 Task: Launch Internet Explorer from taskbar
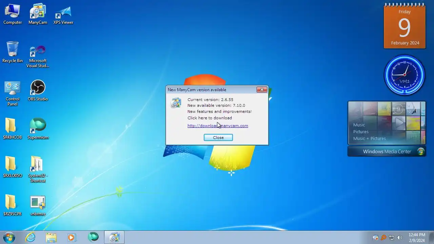tap(31, 237)
